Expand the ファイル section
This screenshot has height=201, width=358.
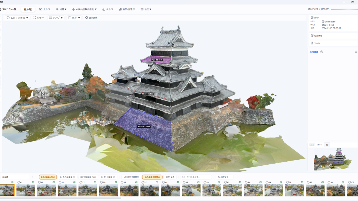coord(333,43)
